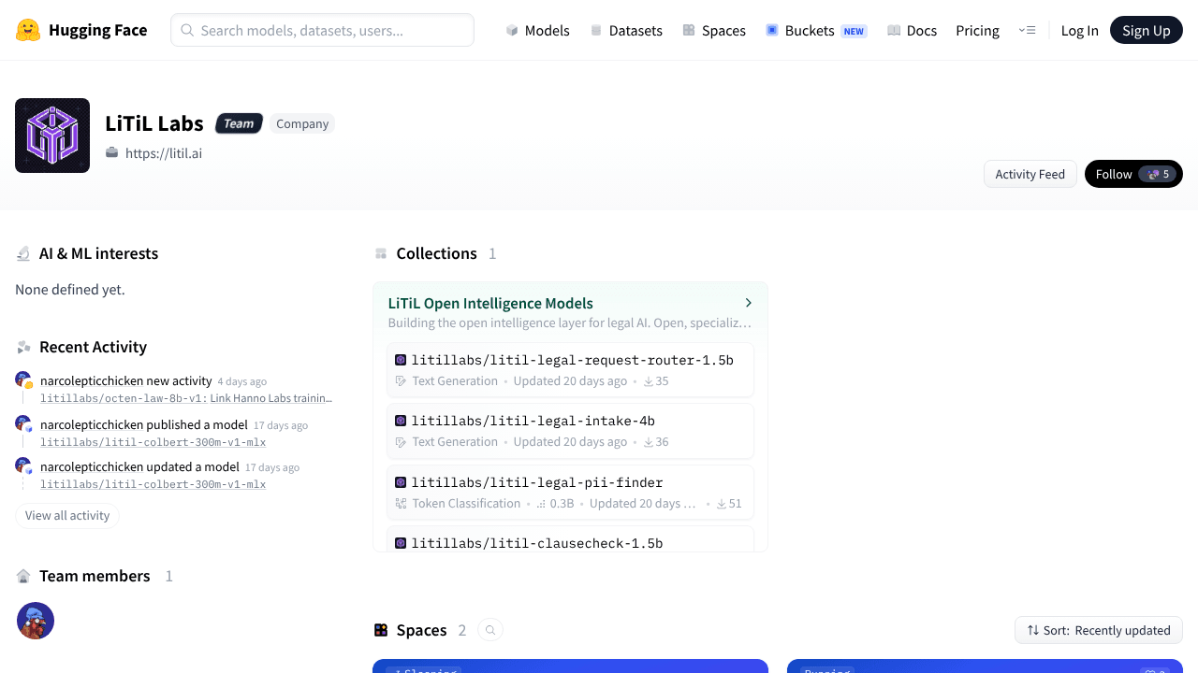This screenshot has width=1198, height=673.
Task: Open litillabs/octen-law-8b-v1 activity link
Action: 186,398
